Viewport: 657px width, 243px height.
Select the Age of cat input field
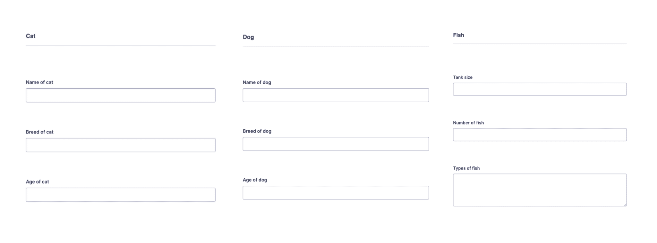point(121,195)
